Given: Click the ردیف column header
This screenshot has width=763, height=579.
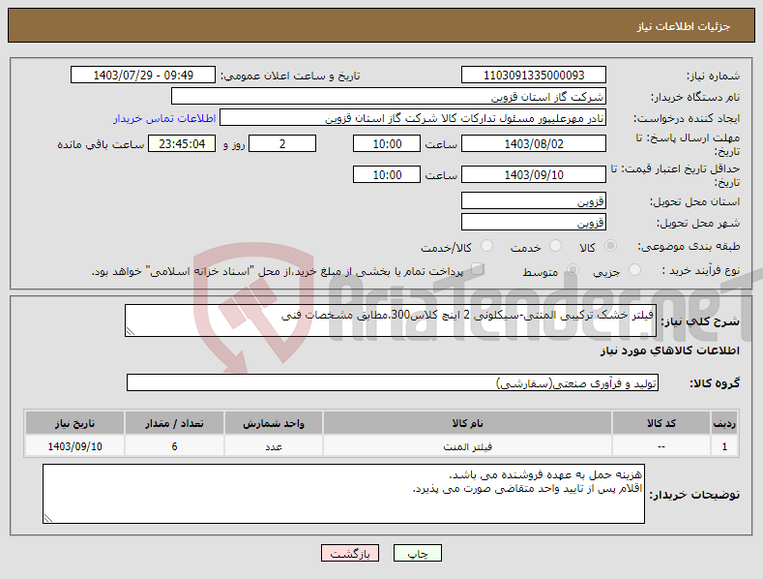Looking at the screenshot, I should pos(724,423).
